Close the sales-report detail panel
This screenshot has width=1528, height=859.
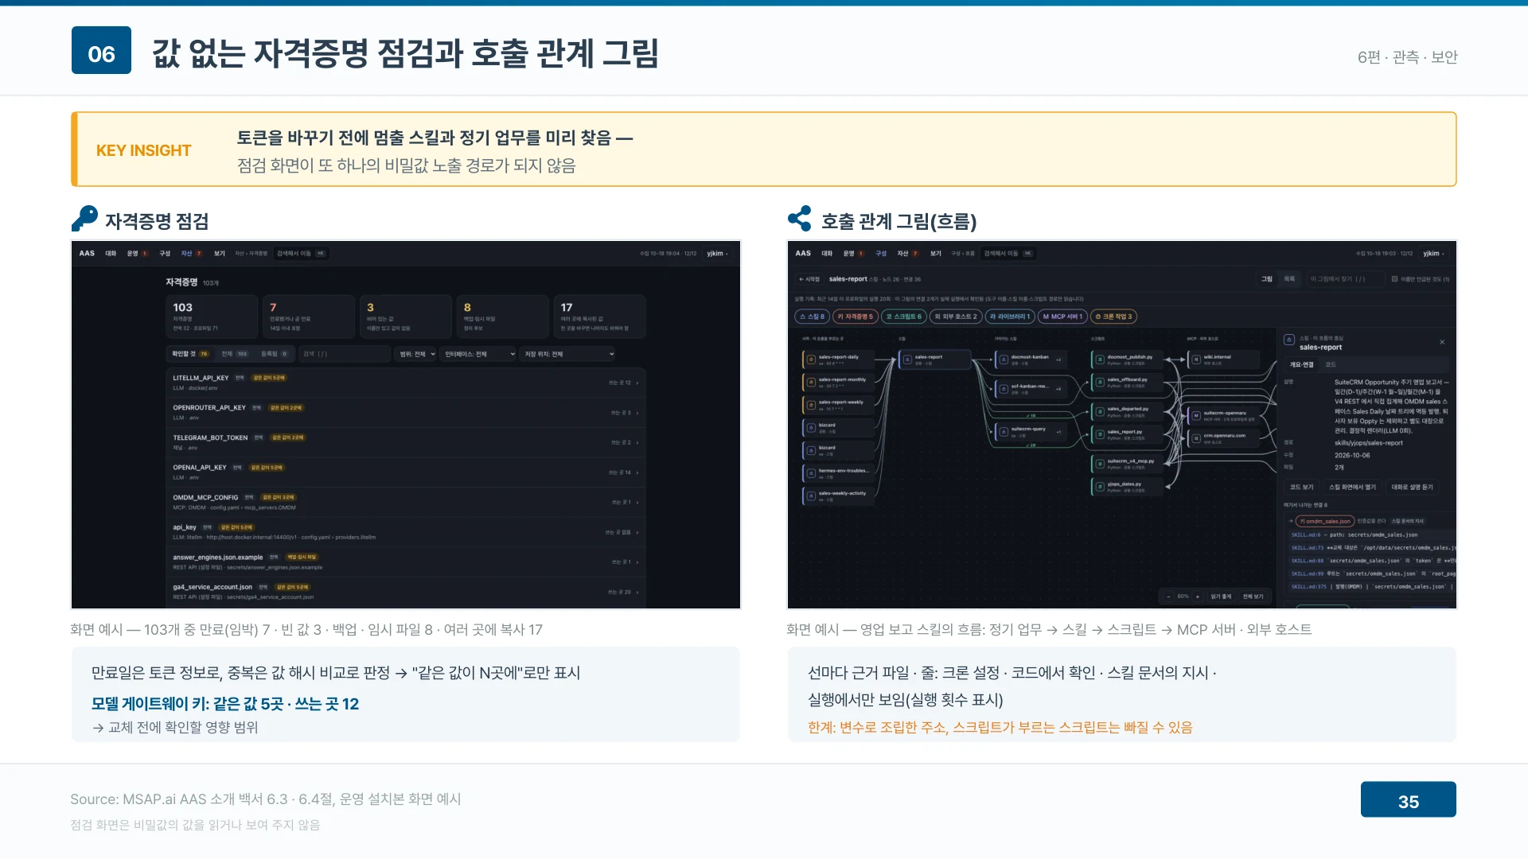click(x=1442, y=342)
